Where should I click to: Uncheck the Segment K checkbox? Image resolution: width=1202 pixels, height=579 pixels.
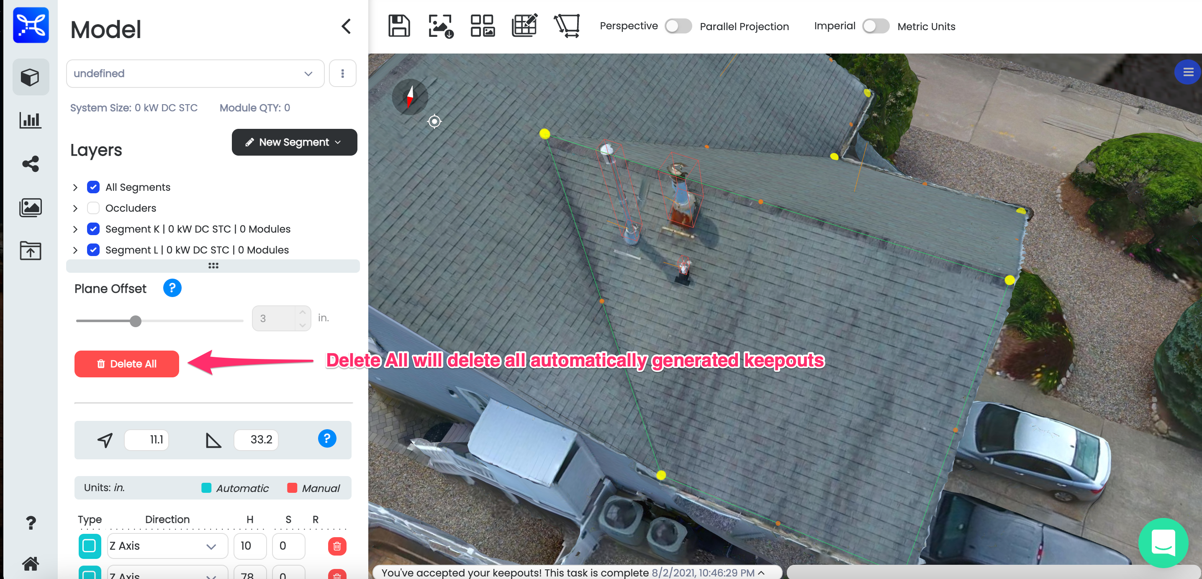(93, 229)
